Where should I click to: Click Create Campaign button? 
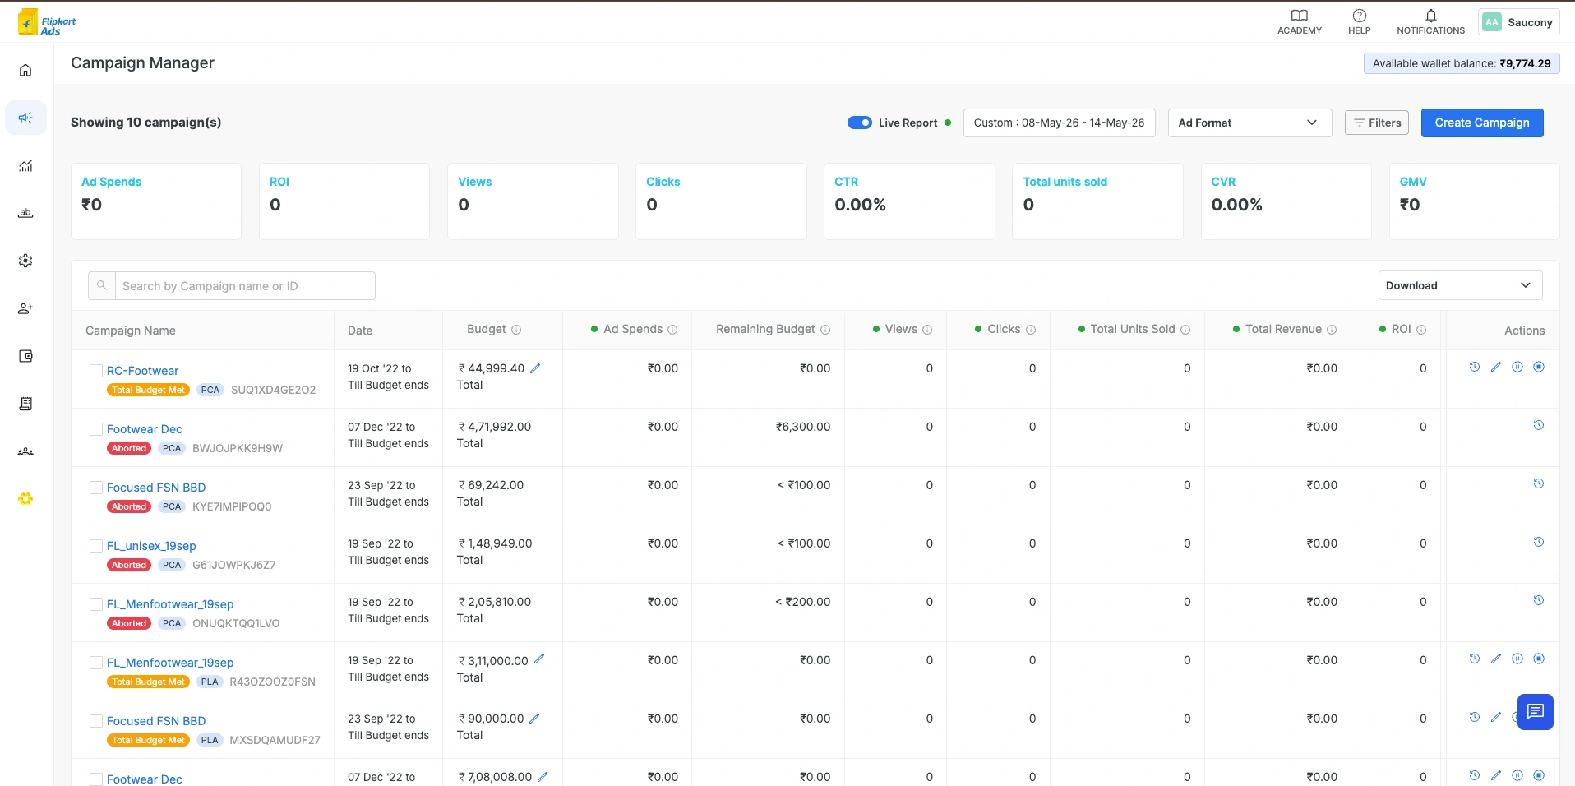point(1482,123)
